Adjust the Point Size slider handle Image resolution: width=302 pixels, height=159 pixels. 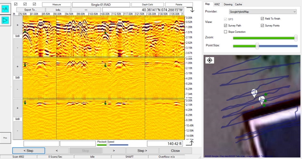pyautogui.click(x=257, y=46)
